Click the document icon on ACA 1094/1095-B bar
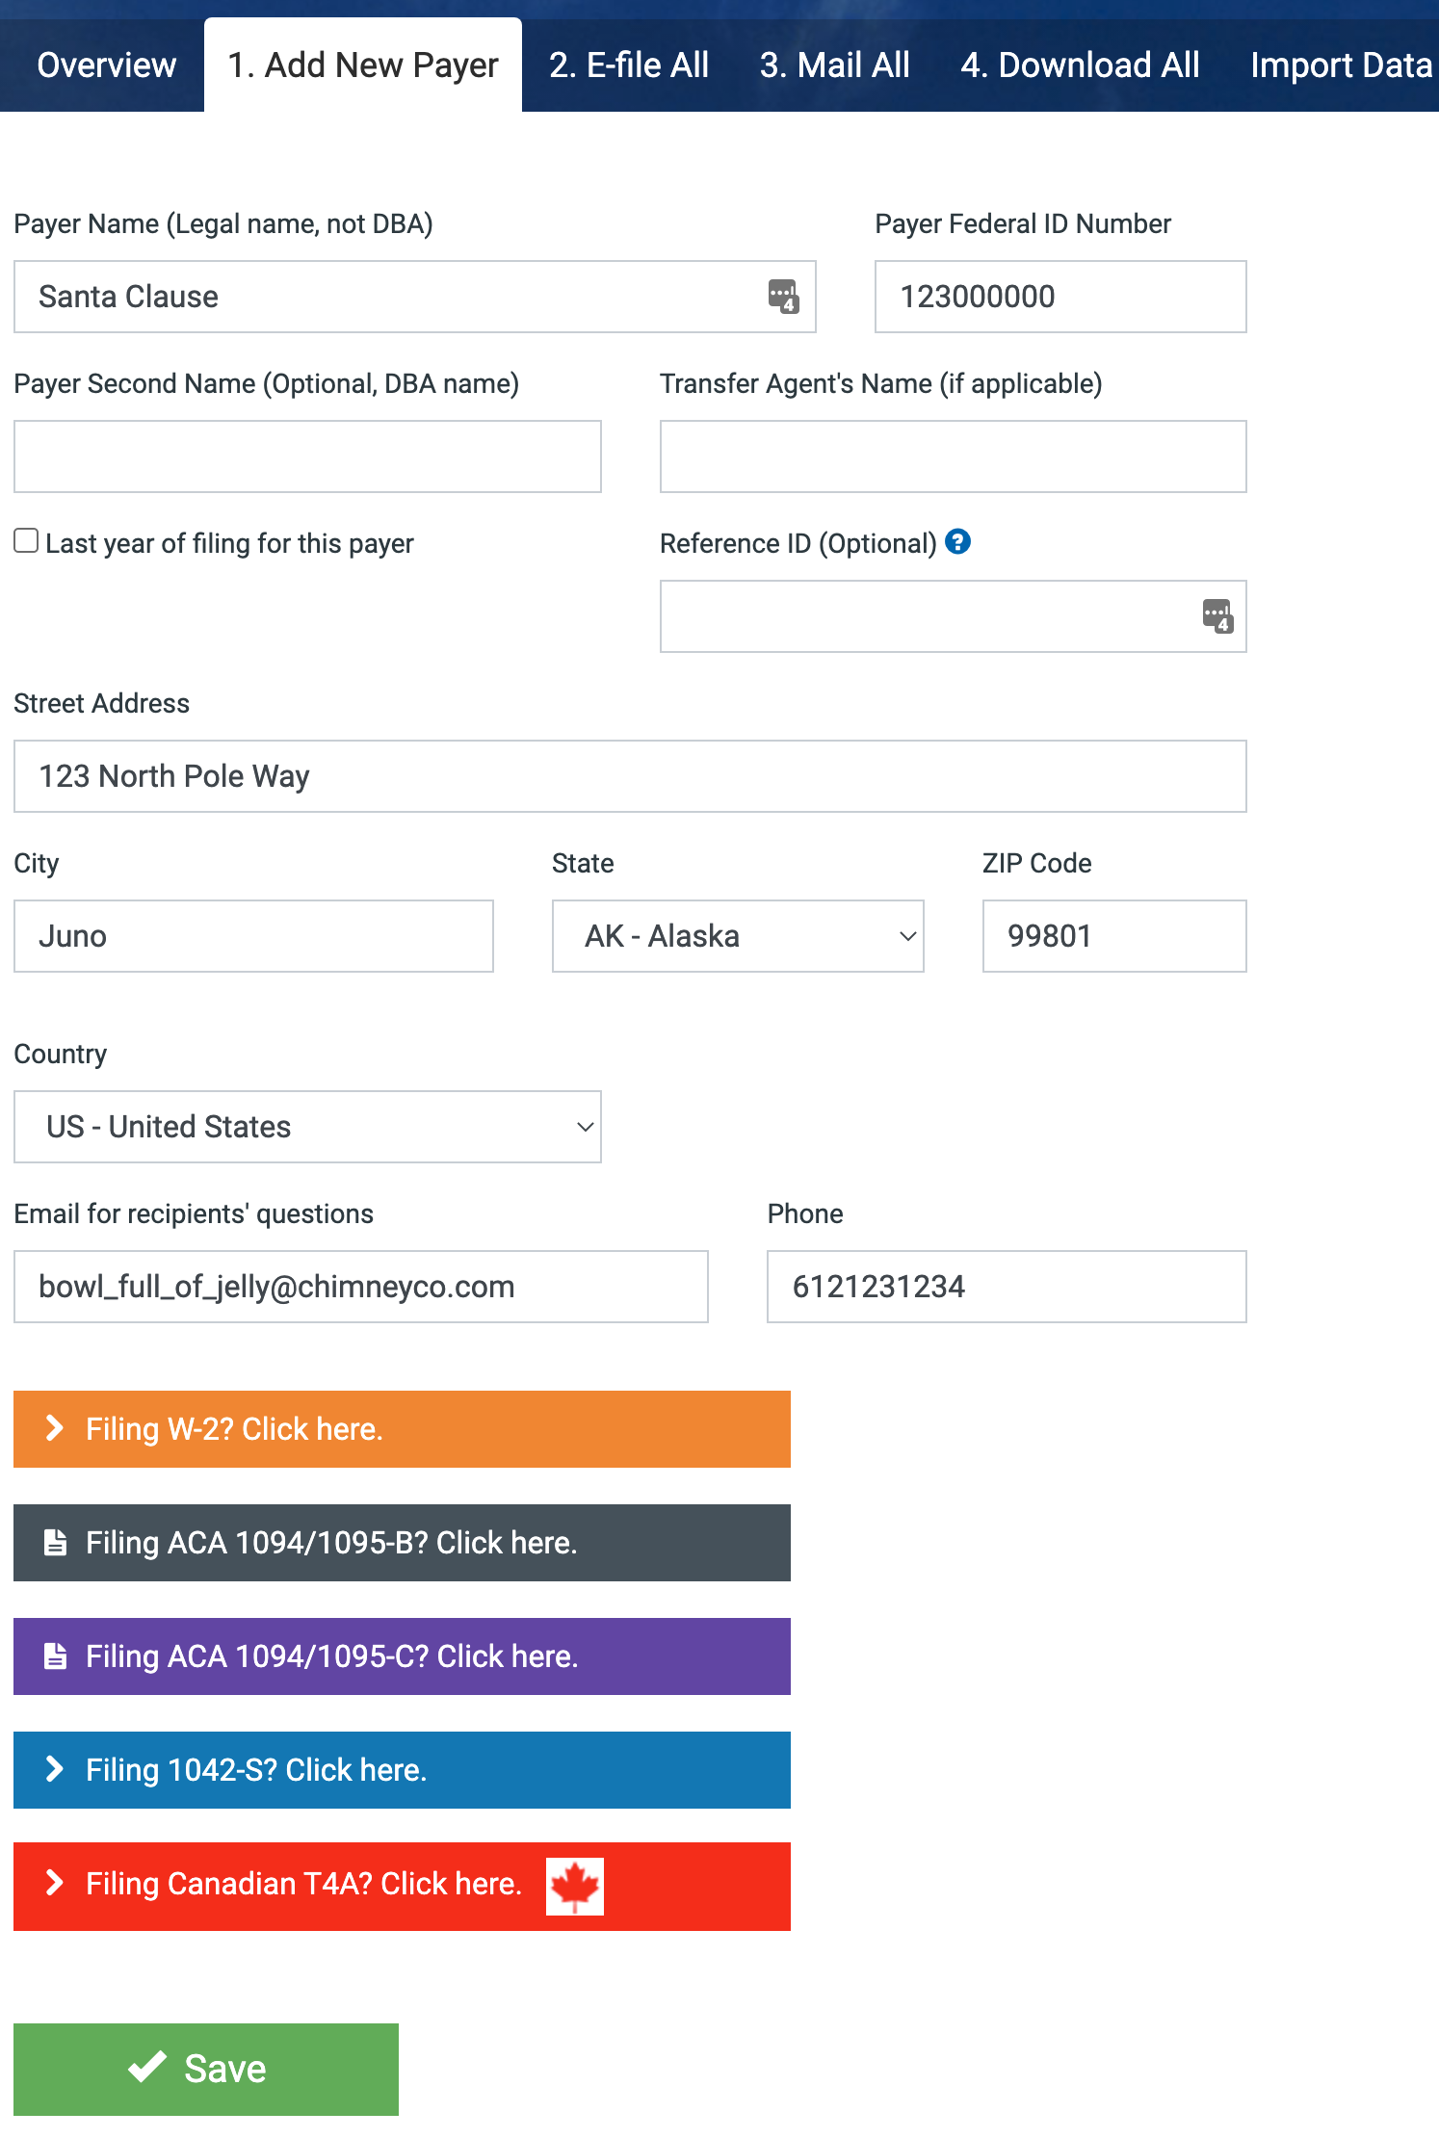 (56, 1542)
